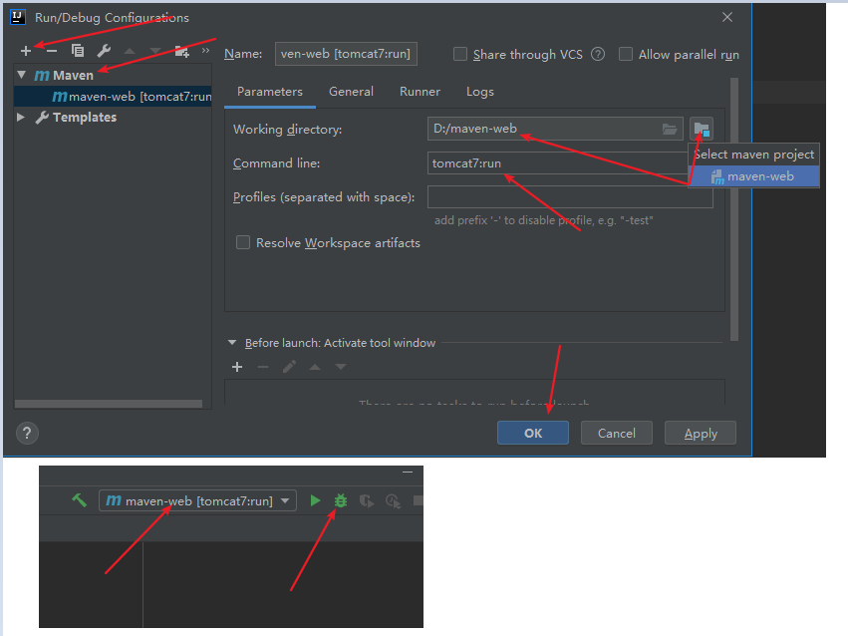Expand the Templates tree node

click(21, 117)
